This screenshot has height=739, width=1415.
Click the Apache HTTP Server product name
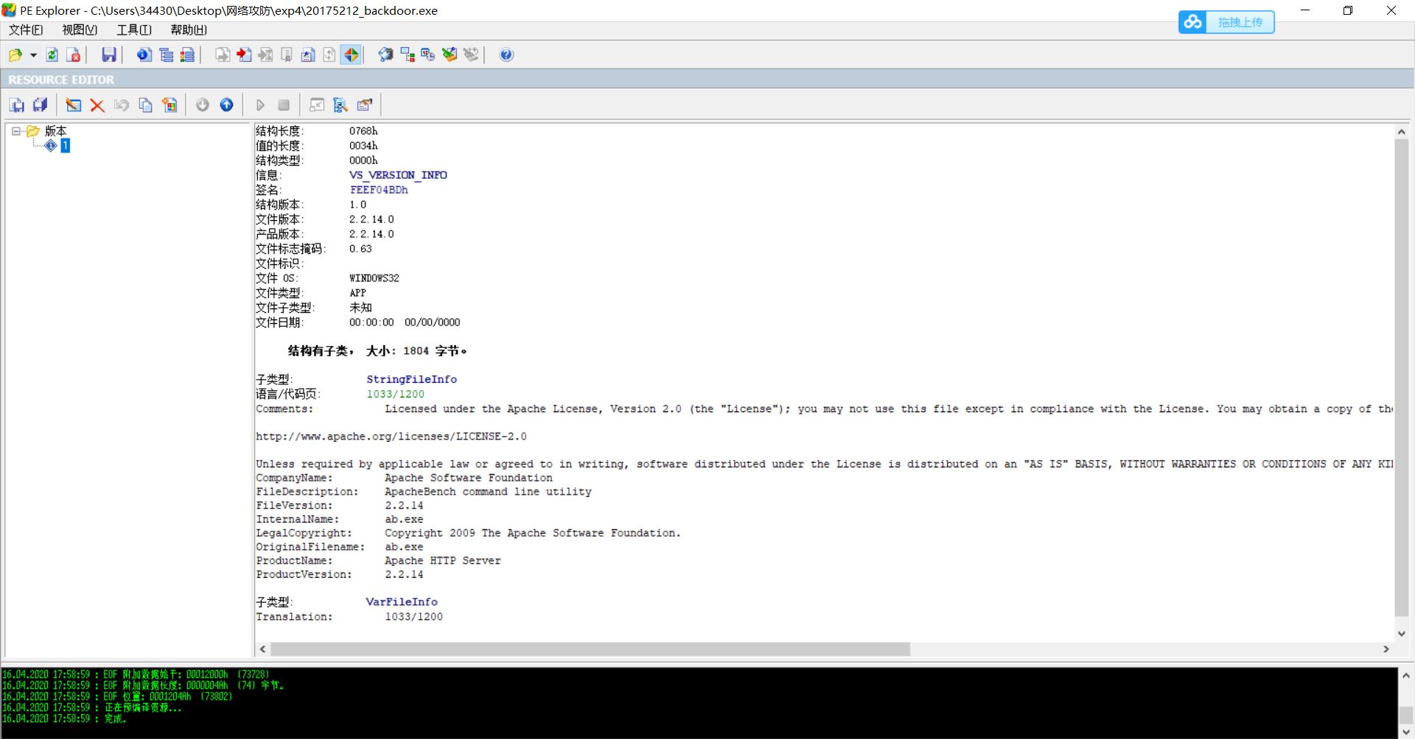pyautogui.click(x=443, y=561)
